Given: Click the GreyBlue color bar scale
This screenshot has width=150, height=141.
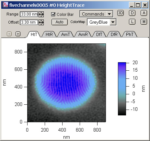Looking at the screenshot, I should click(122, 89).
